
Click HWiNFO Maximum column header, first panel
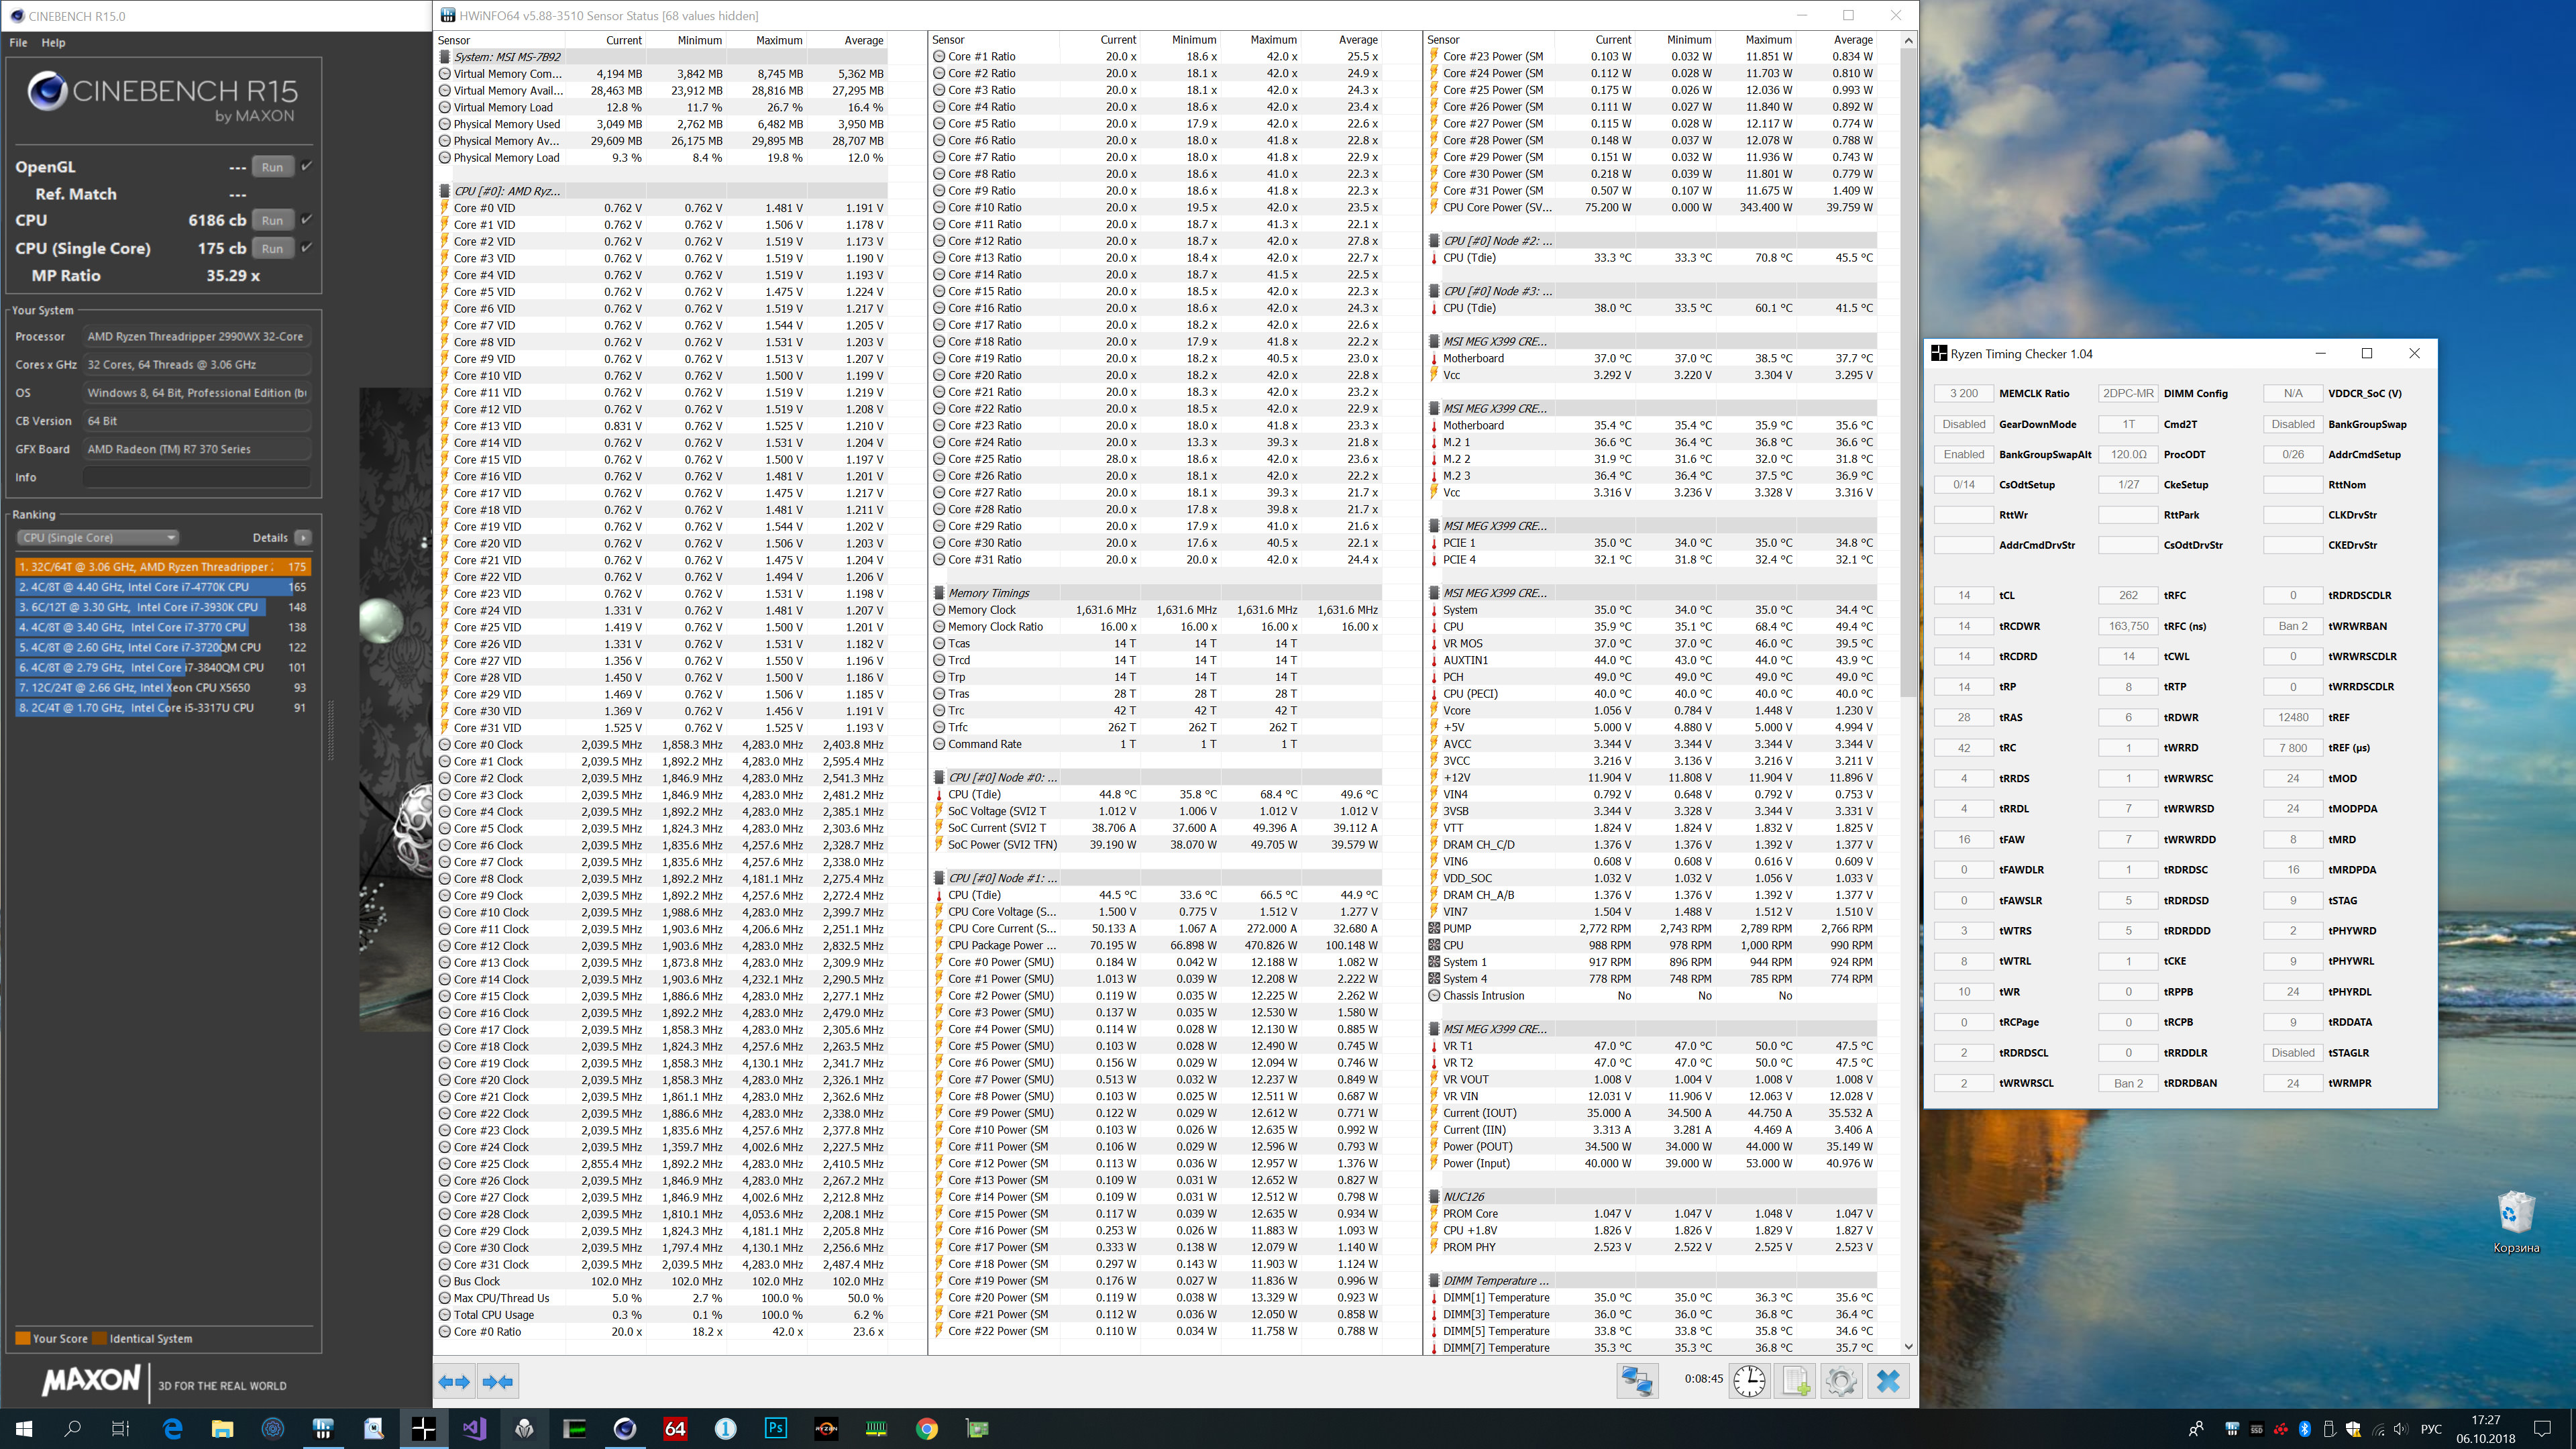pyautogui.click(x=778, y=40)
